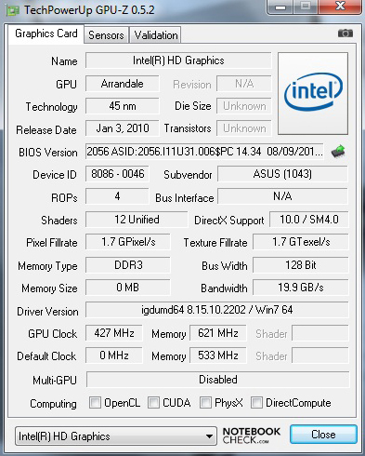Click the Texture Fillrate value 1.7 GTexel/s
This screenshot has width=365, height=456.
tap(301, 242)
